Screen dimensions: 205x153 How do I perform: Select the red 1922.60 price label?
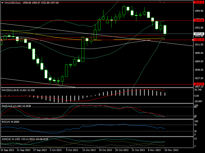(x=199, y=40)
